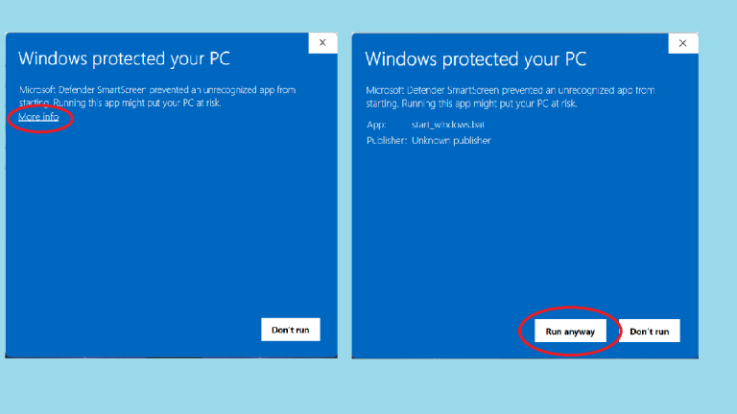Click the left dialog's Microsoft Defender SmartScreen line
737x414 pixels.
[x=157, y=90]
